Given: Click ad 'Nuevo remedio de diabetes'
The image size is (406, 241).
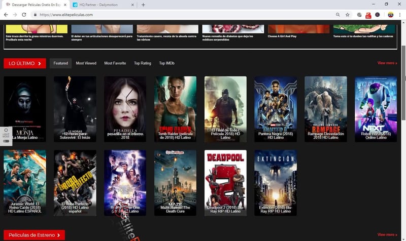Looking at the screenshot, I should click(x=233, y=33).
